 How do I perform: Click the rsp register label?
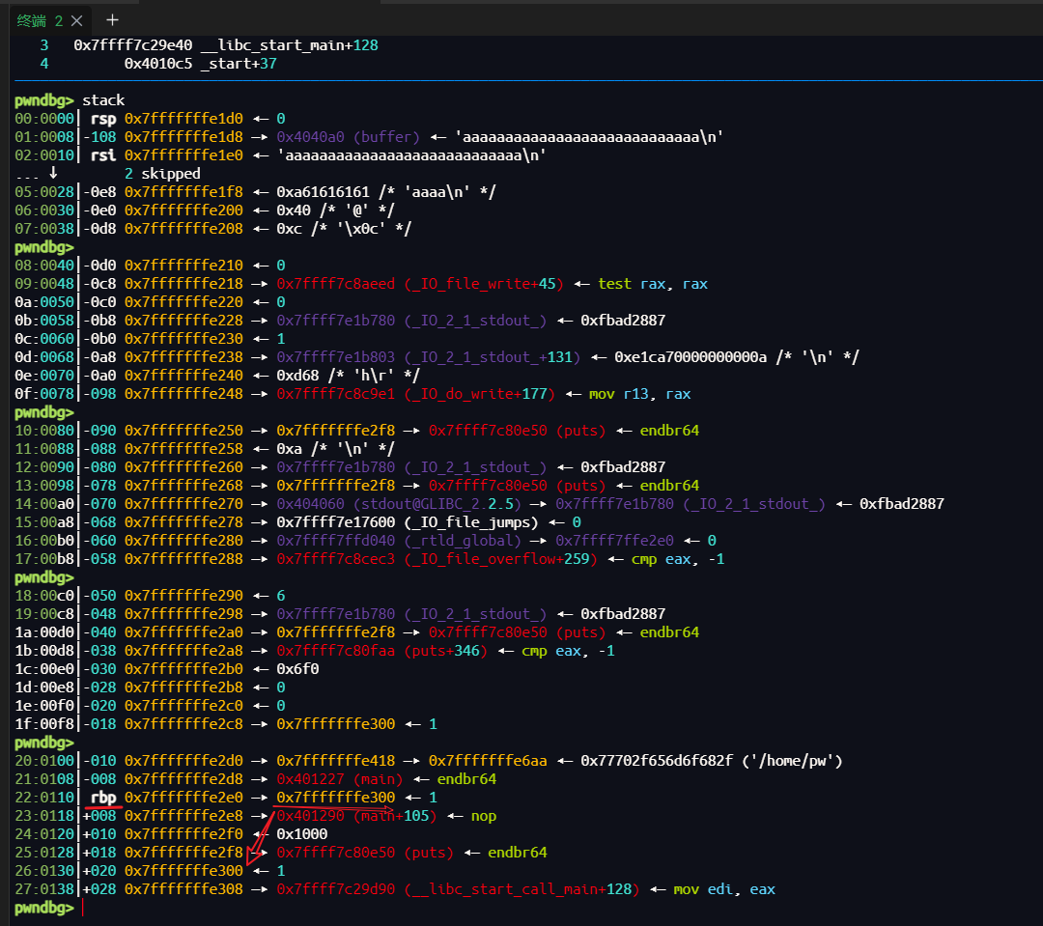click(103, 119)
